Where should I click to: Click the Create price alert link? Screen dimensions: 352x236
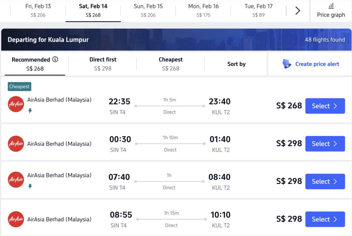317,64
